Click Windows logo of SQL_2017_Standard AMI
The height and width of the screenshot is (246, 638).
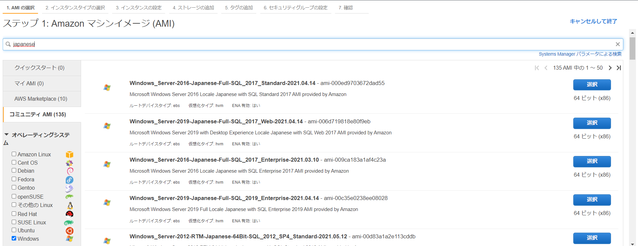(x=107, y=87)
